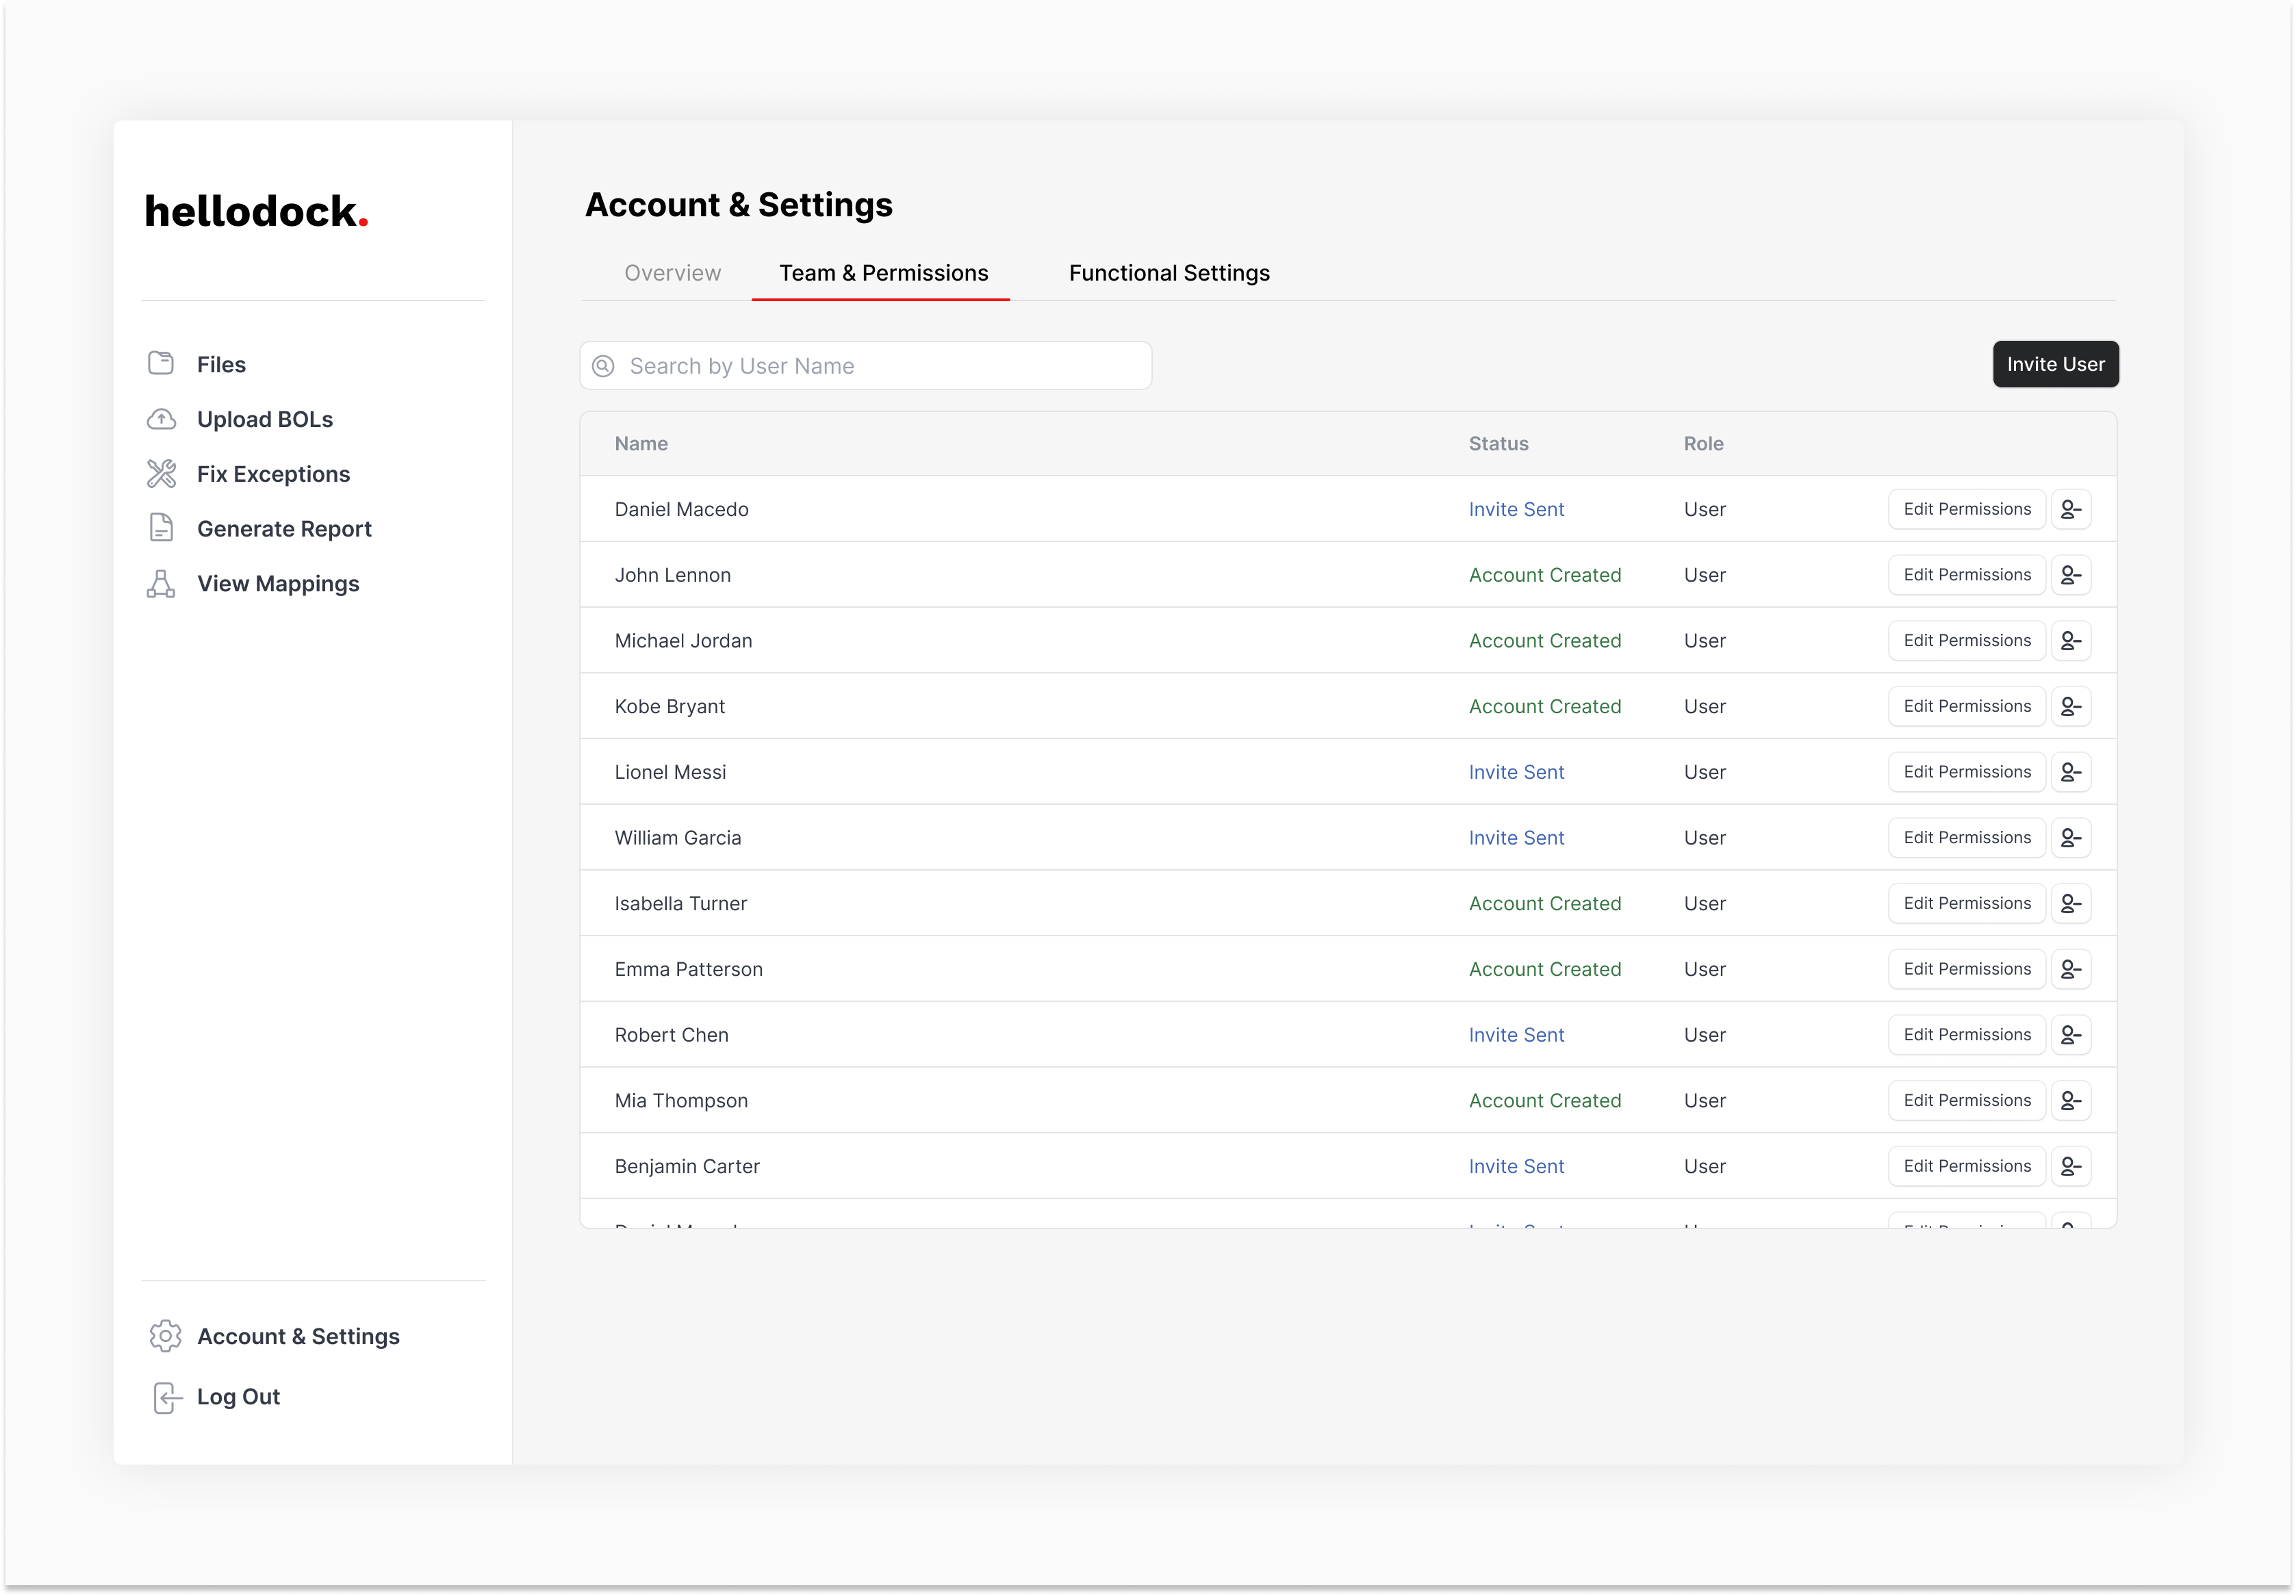The image size is (2296, 1596).
Task: Edit Permissions for Benjamin Carter
Action: [1966, 1166]
